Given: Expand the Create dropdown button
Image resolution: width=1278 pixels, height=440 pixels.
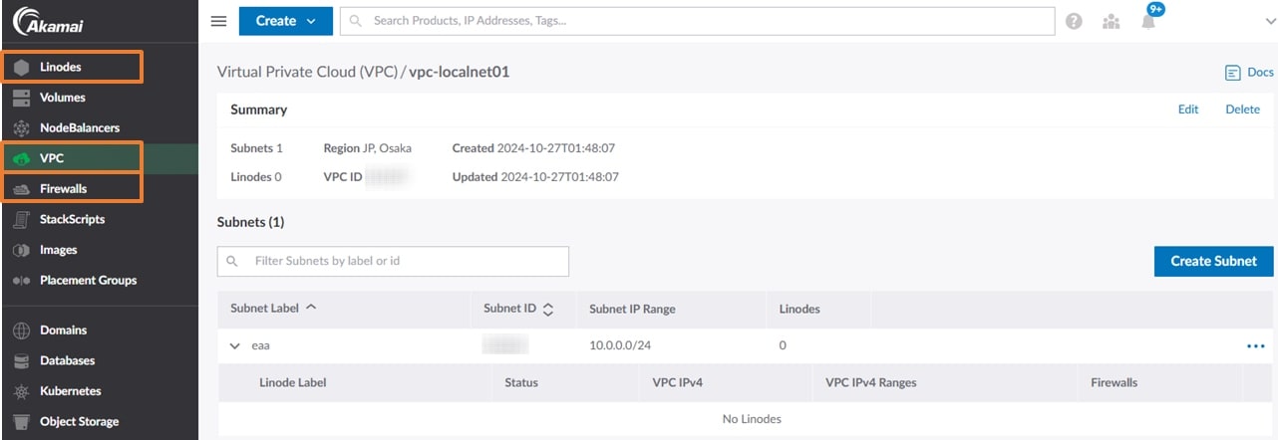Looking at the screenshot, I should click(285, 21).
